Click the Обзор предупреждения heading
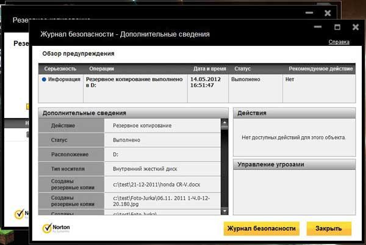 (78, 54)
